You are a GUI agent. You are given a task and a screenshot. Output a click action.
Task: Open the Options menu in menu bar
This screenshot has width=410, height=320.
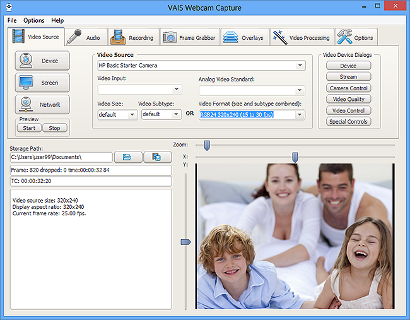[34, 20]
